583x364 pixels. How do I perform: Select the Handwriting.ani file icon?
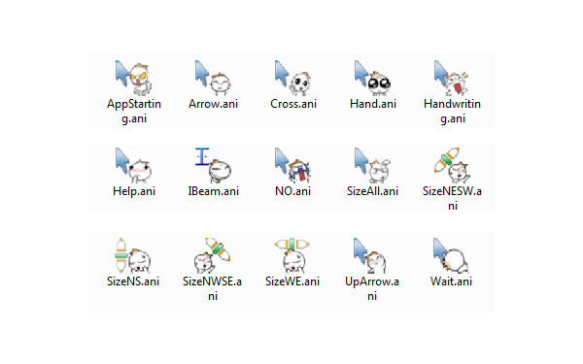(452, 78)
